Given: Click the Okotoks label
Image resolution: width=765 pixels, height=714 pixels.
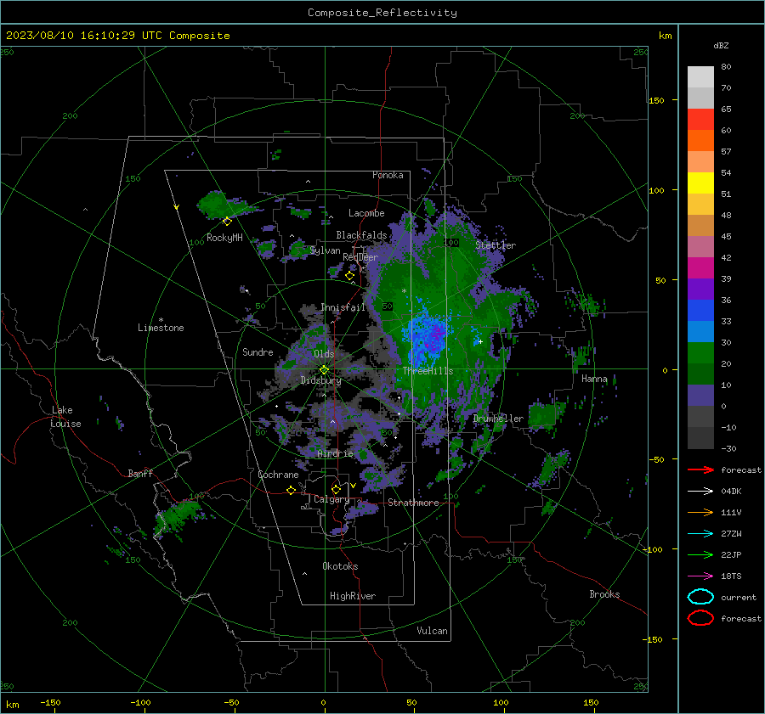Looking at the screenshot, I should pos(340,566).
